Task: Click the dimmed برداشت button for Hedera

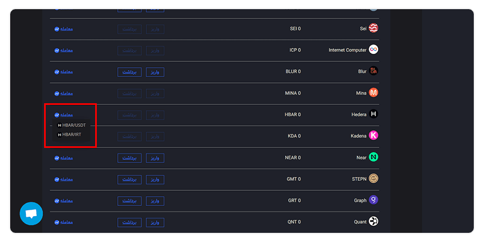Action: pyautogui.click(x=130, y=115)
